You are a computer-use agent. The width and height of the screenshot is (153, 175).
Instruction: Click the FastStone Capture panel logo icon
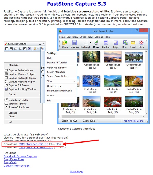(6, 44)
